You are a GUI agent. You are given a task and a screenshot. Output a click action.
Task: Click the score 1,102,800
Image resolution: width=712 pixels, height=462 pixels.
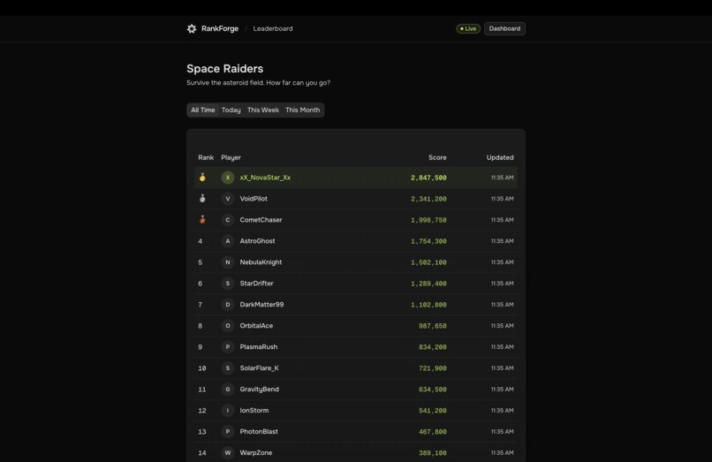coord(428,305)
